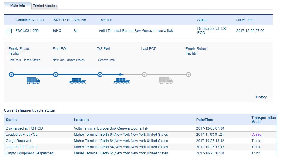The image size is (289, 160).
Task: Click the Discharged at T/S POD status row
Action: [x=24, y=128]
